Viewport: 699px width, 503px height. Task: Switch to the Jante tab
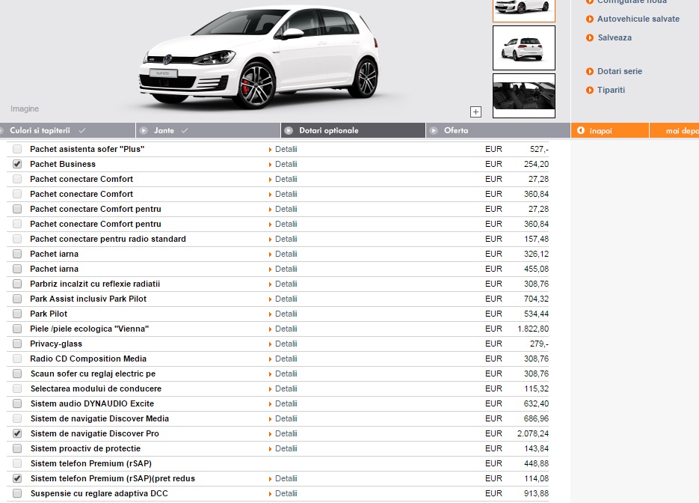208,130
